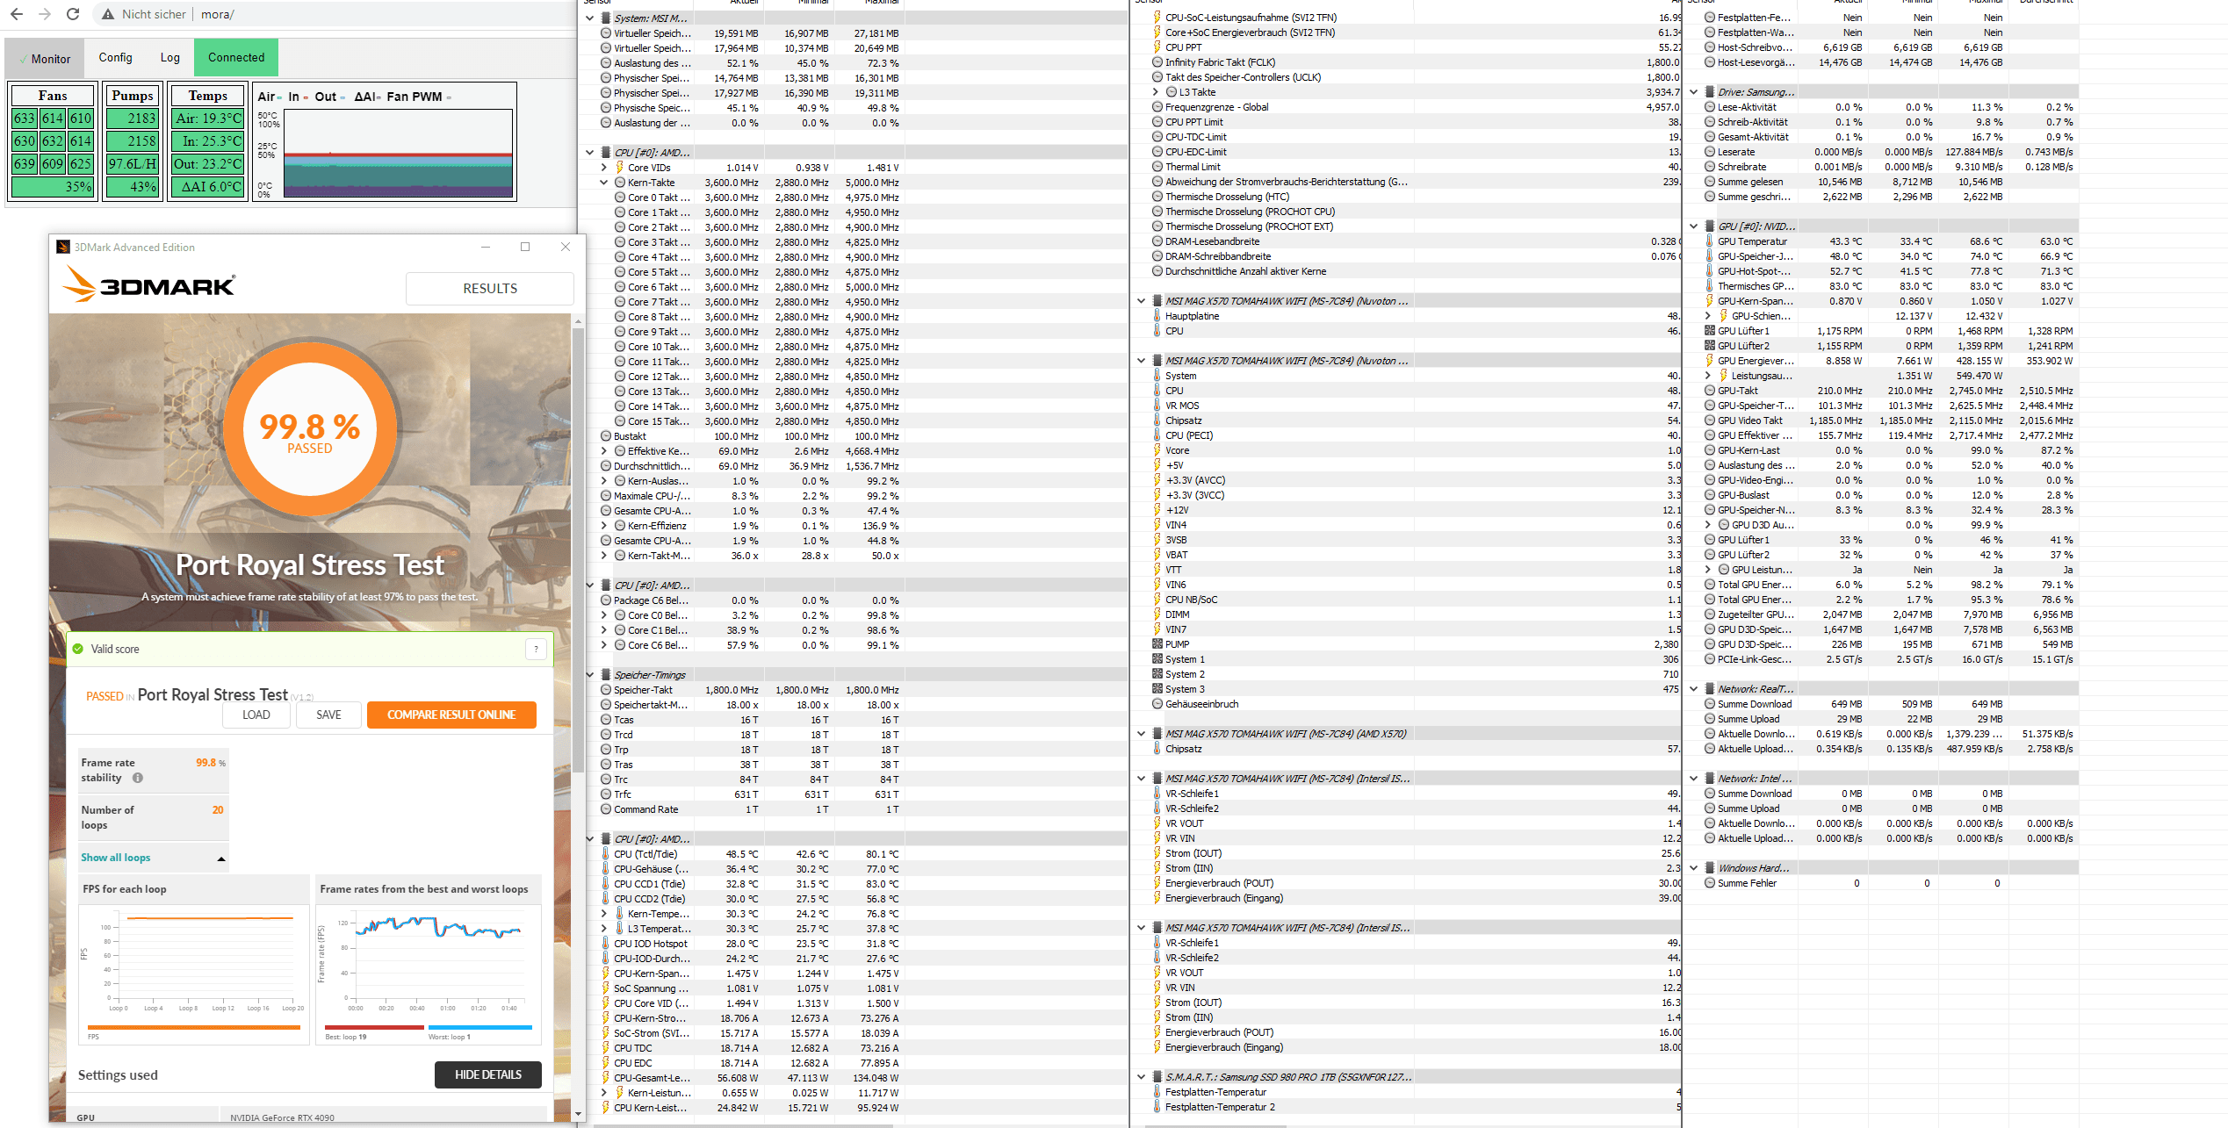
Task: Expand the Core C0 Belegung row
Action: tap(604, 615)
